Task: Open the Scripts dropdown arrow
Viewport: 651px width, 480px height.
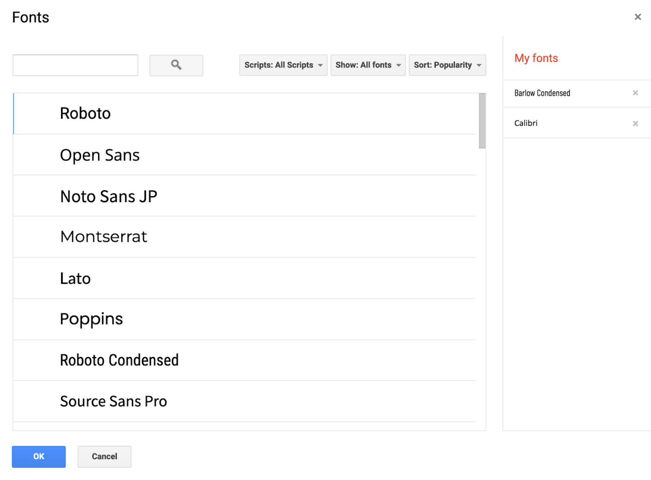Action: coord(320,65)
